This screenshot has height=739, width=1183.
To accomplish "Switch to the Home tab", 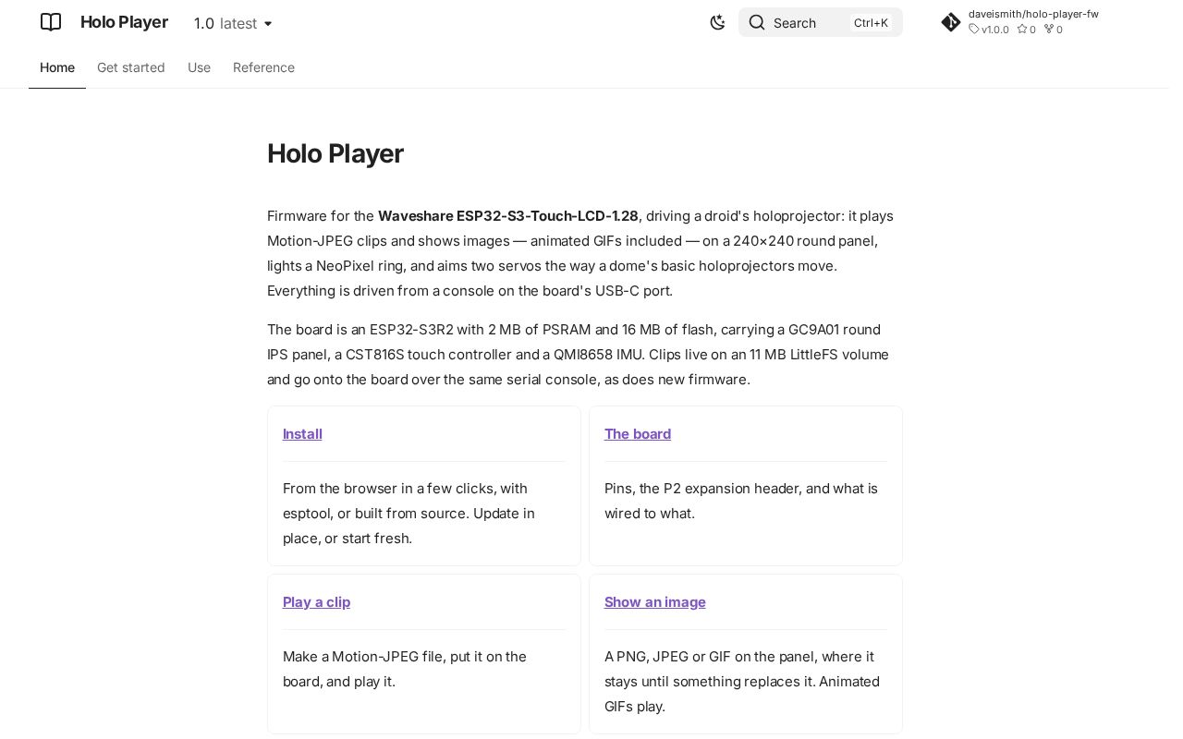I will click(x=57, y=67).
